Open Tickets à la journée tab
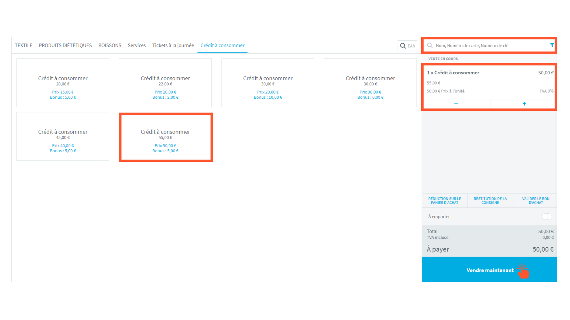The width and height of the screenshot is (570, 320). click(173, 45)
